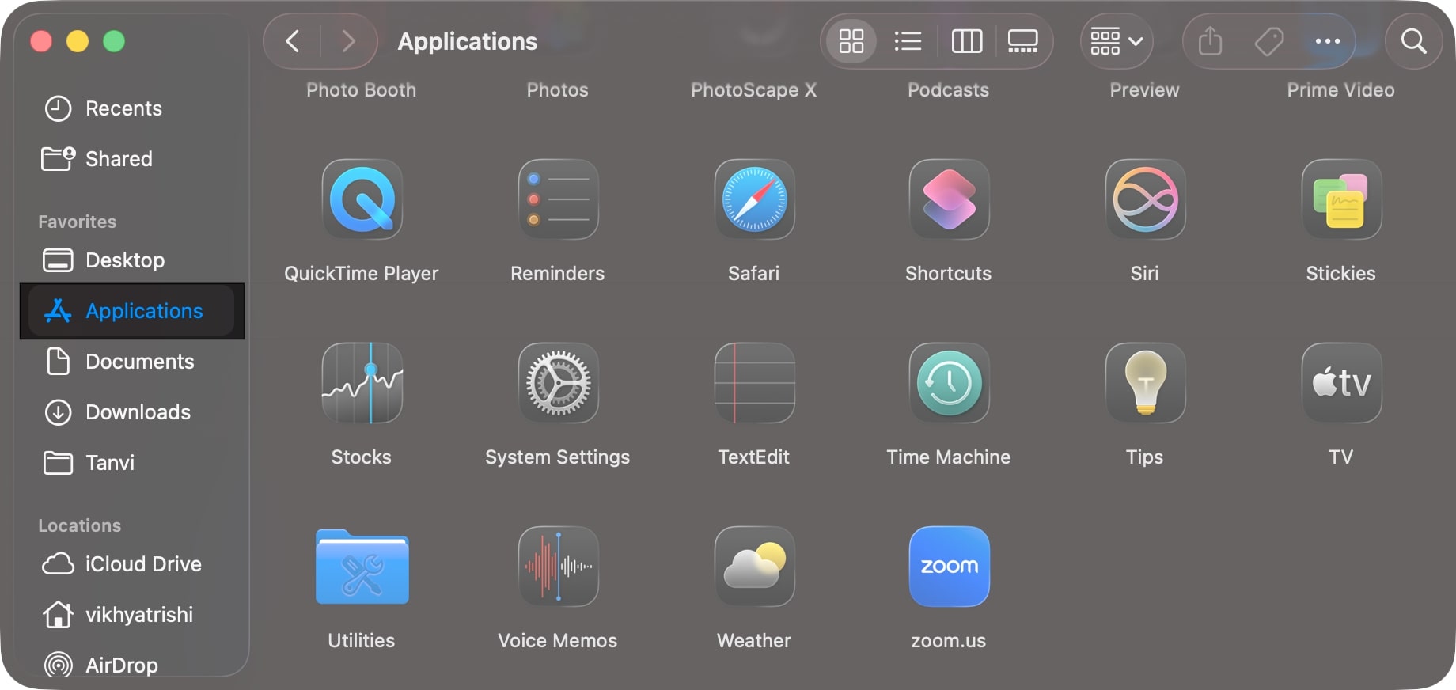The image size is (1456, 690).
Task: Select the Weather app icon
Action: [x=754, y=567]
